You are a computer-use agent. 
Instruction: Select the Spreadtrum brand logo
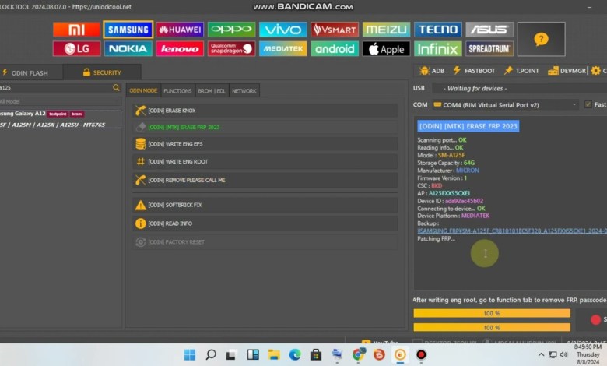point(489,49)
